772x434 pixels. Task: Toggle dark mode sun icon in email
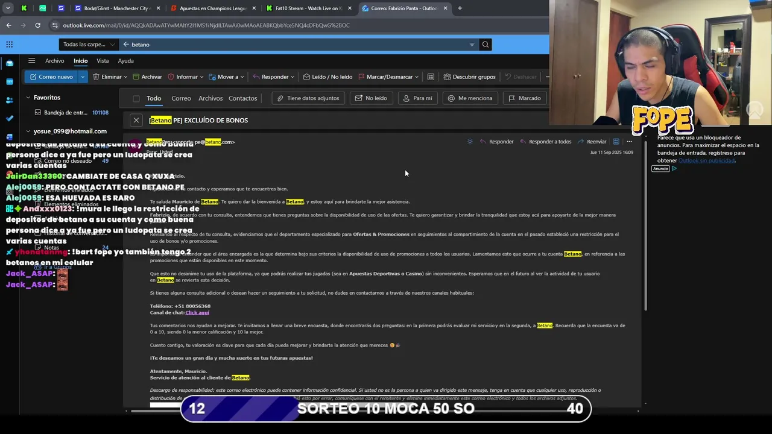pos(470,142)
